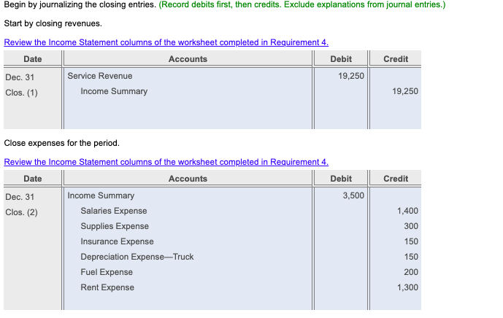Select the 200 credit amount
503x318 pixels.
(411, 272)
